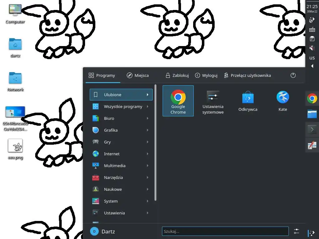The width and height of the screenshot is (319, 239).
Task: Expand Gry submenu arrow
Action: click(x=147, y=142)
